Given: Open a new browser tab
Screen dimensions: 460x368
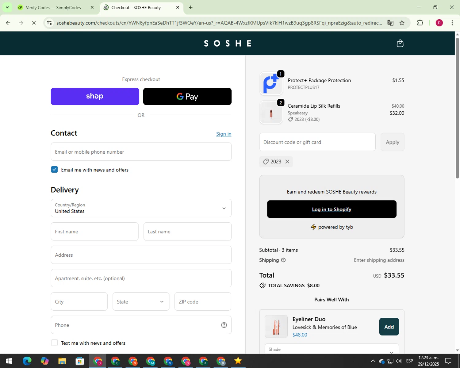Looking at the screenshot, I should pyautogui.click(x=191, y=7).
